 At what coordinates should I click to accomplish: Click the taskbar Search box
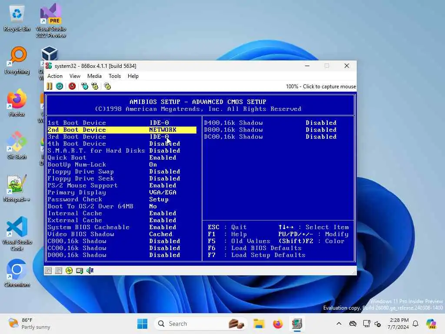click(x=200, y=324)
